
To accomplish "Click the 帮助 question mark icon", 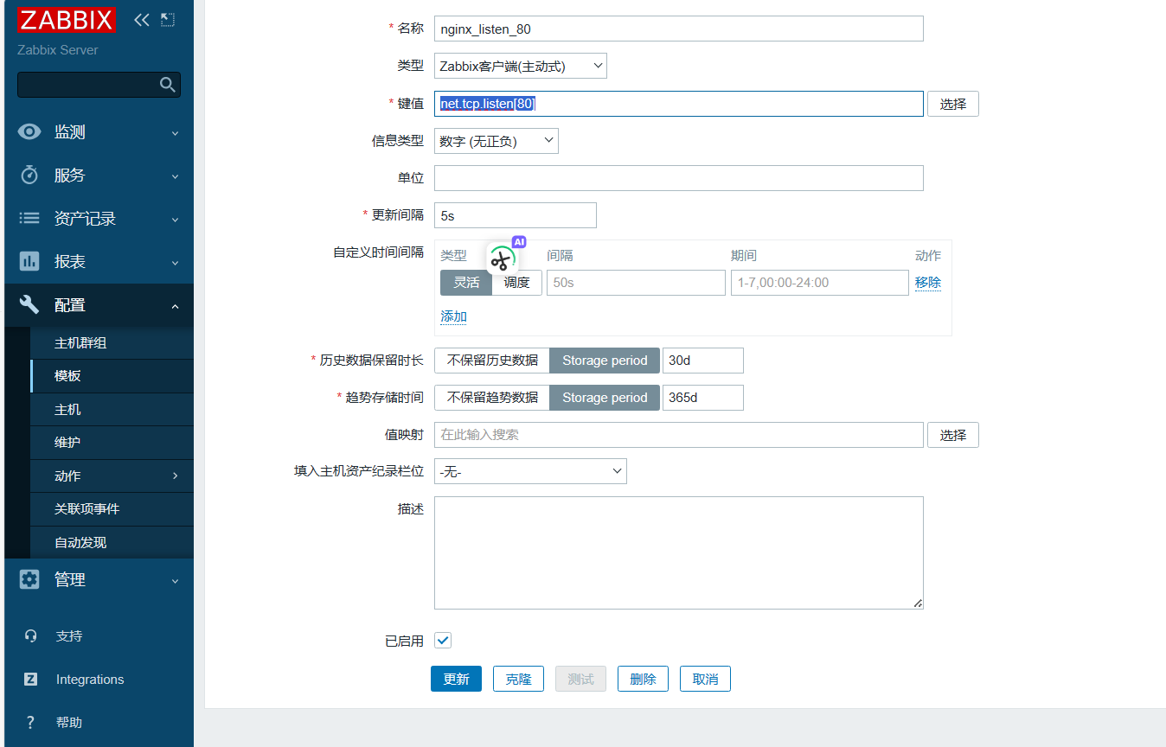I will click(x=31, y=723).
